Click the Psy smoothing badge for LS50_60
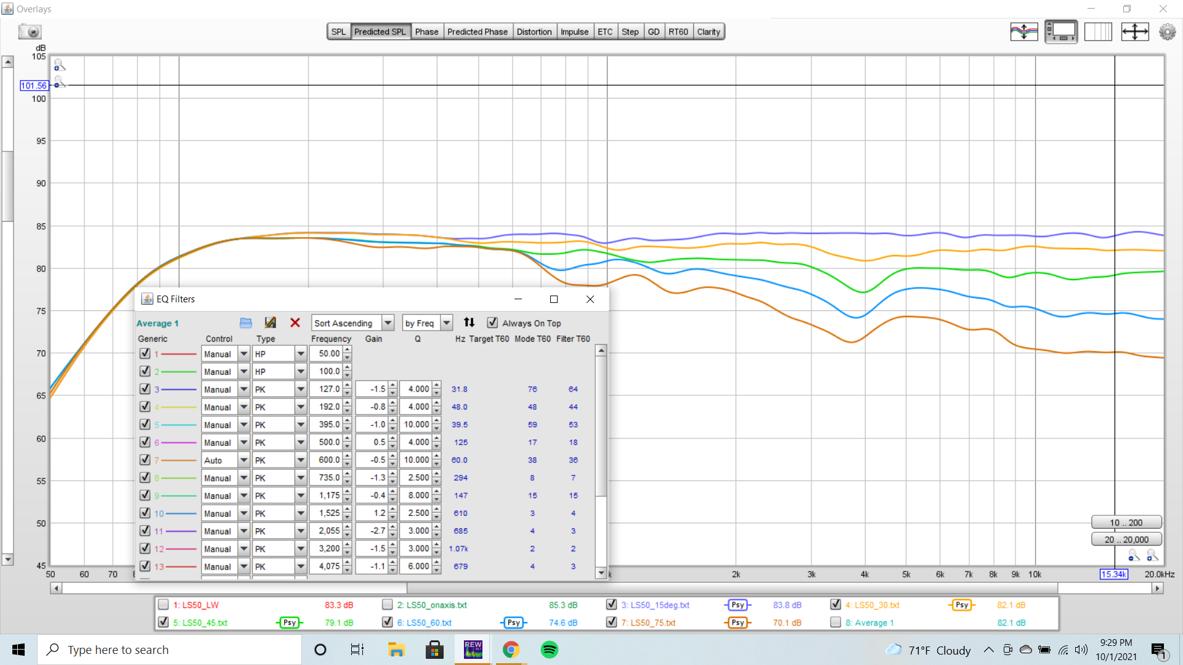This screenshot has width=1183, height=665. 513,623
